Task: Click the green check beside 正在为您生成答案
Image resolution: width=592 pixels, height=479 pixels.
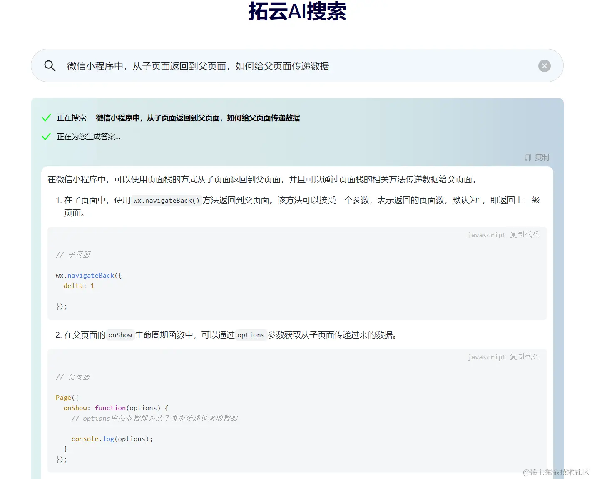Action: point(47,137)
